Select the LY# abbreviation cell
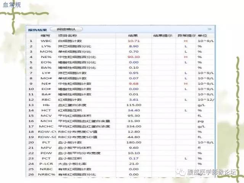This screenshot has height=183, width=244. (46, 73)
